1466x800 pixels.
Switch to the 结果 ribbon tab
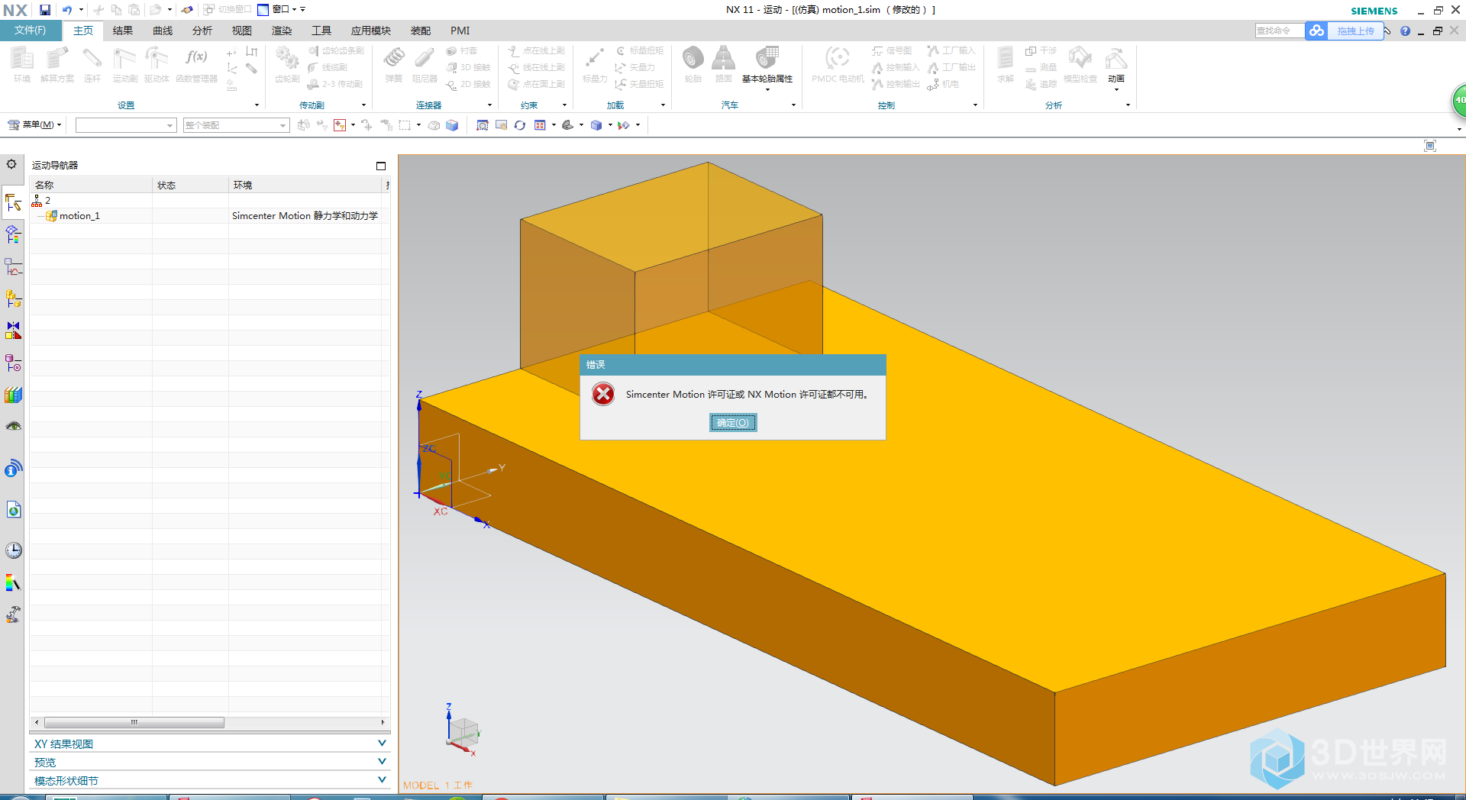123,31
